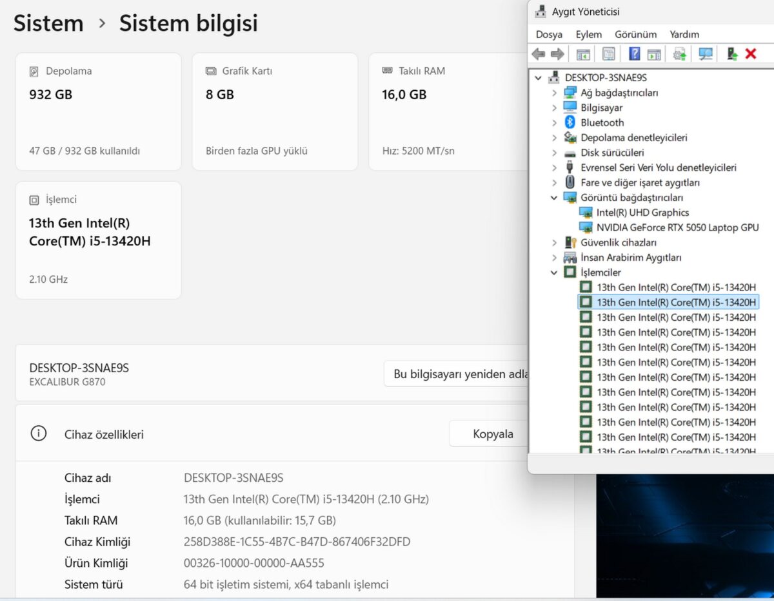
Task: Open the Grafik Kartı 8 GB card
Action: click(x=275, y=111)
